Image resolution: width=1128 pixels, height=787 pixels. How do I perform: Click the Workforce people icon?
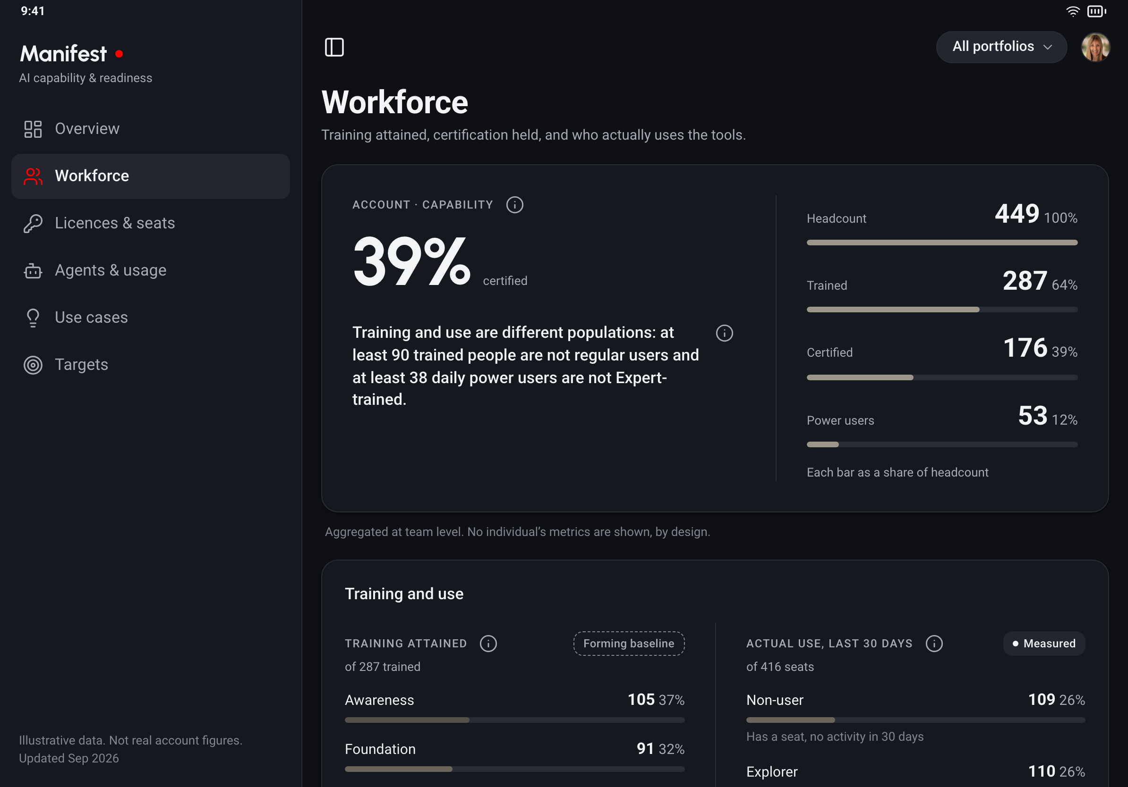(33, 176)
